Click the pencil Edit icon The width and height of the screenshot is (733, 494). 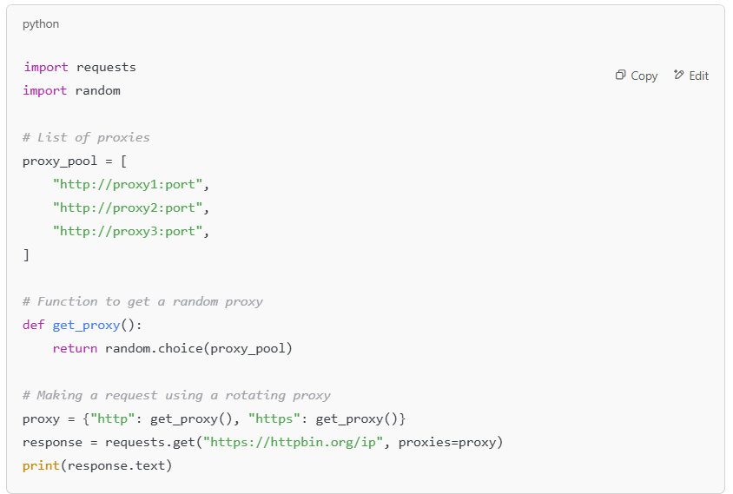pos(679,75)
